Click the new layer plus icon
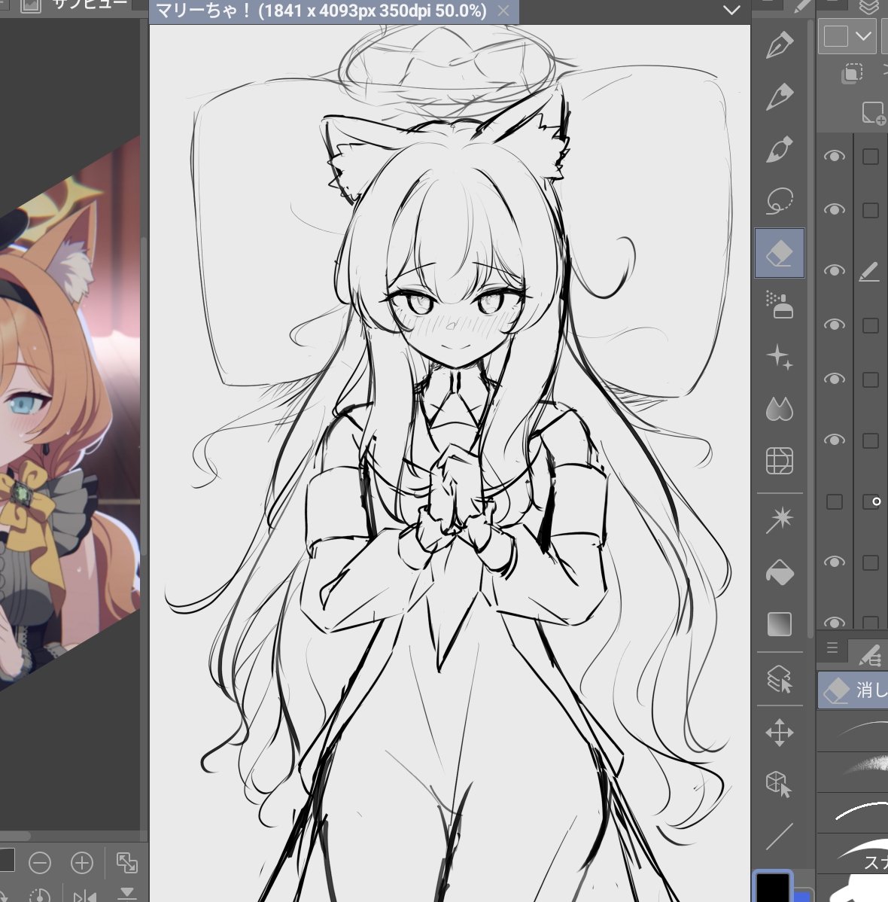Viewport: 888px width, 902px height. [874, 114]
